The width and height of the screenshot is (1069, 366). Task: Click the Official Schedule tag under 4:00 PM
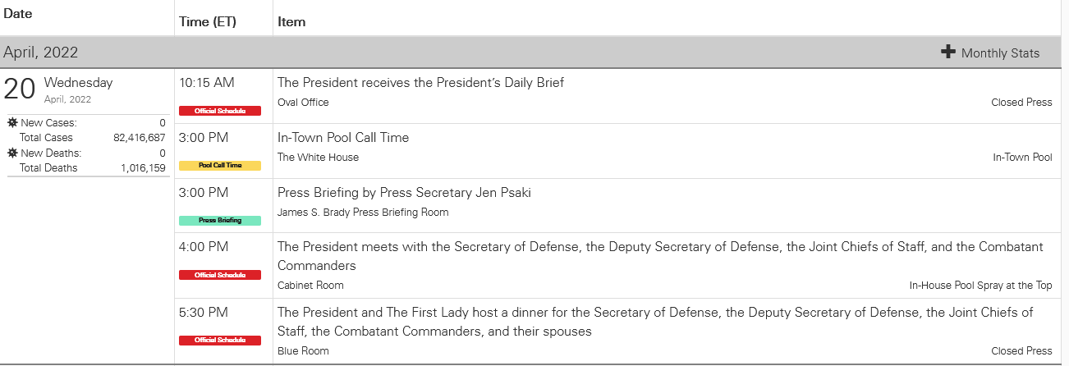[x=220, y=275]
